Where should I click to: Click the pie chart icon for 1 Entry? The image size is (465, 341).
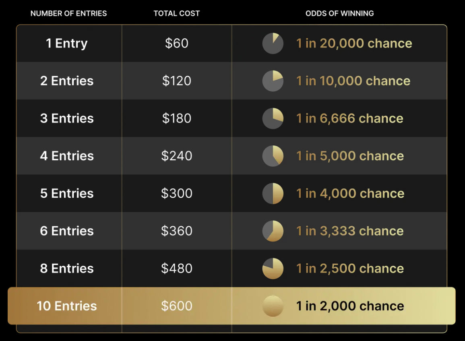click(273, 43)
